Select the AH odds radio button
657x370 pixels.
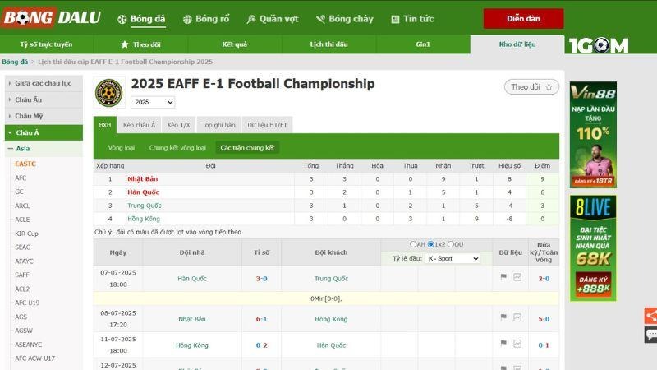[x=413, y=244]
